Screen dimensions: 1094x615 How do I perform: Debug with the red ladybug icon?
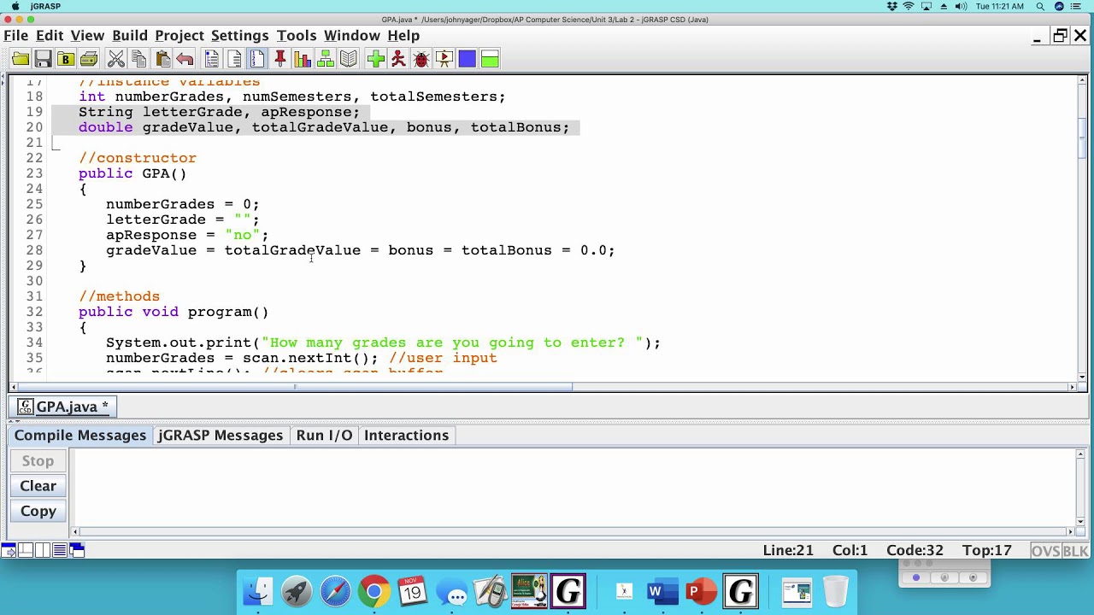click(x=421, y=59)
